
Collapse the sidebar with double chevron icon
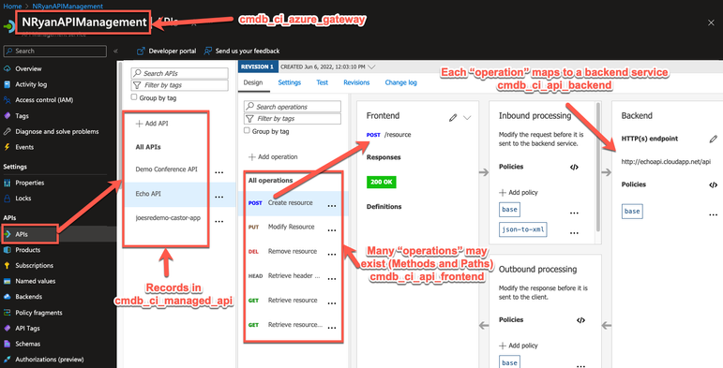click(x=115, y=52)
